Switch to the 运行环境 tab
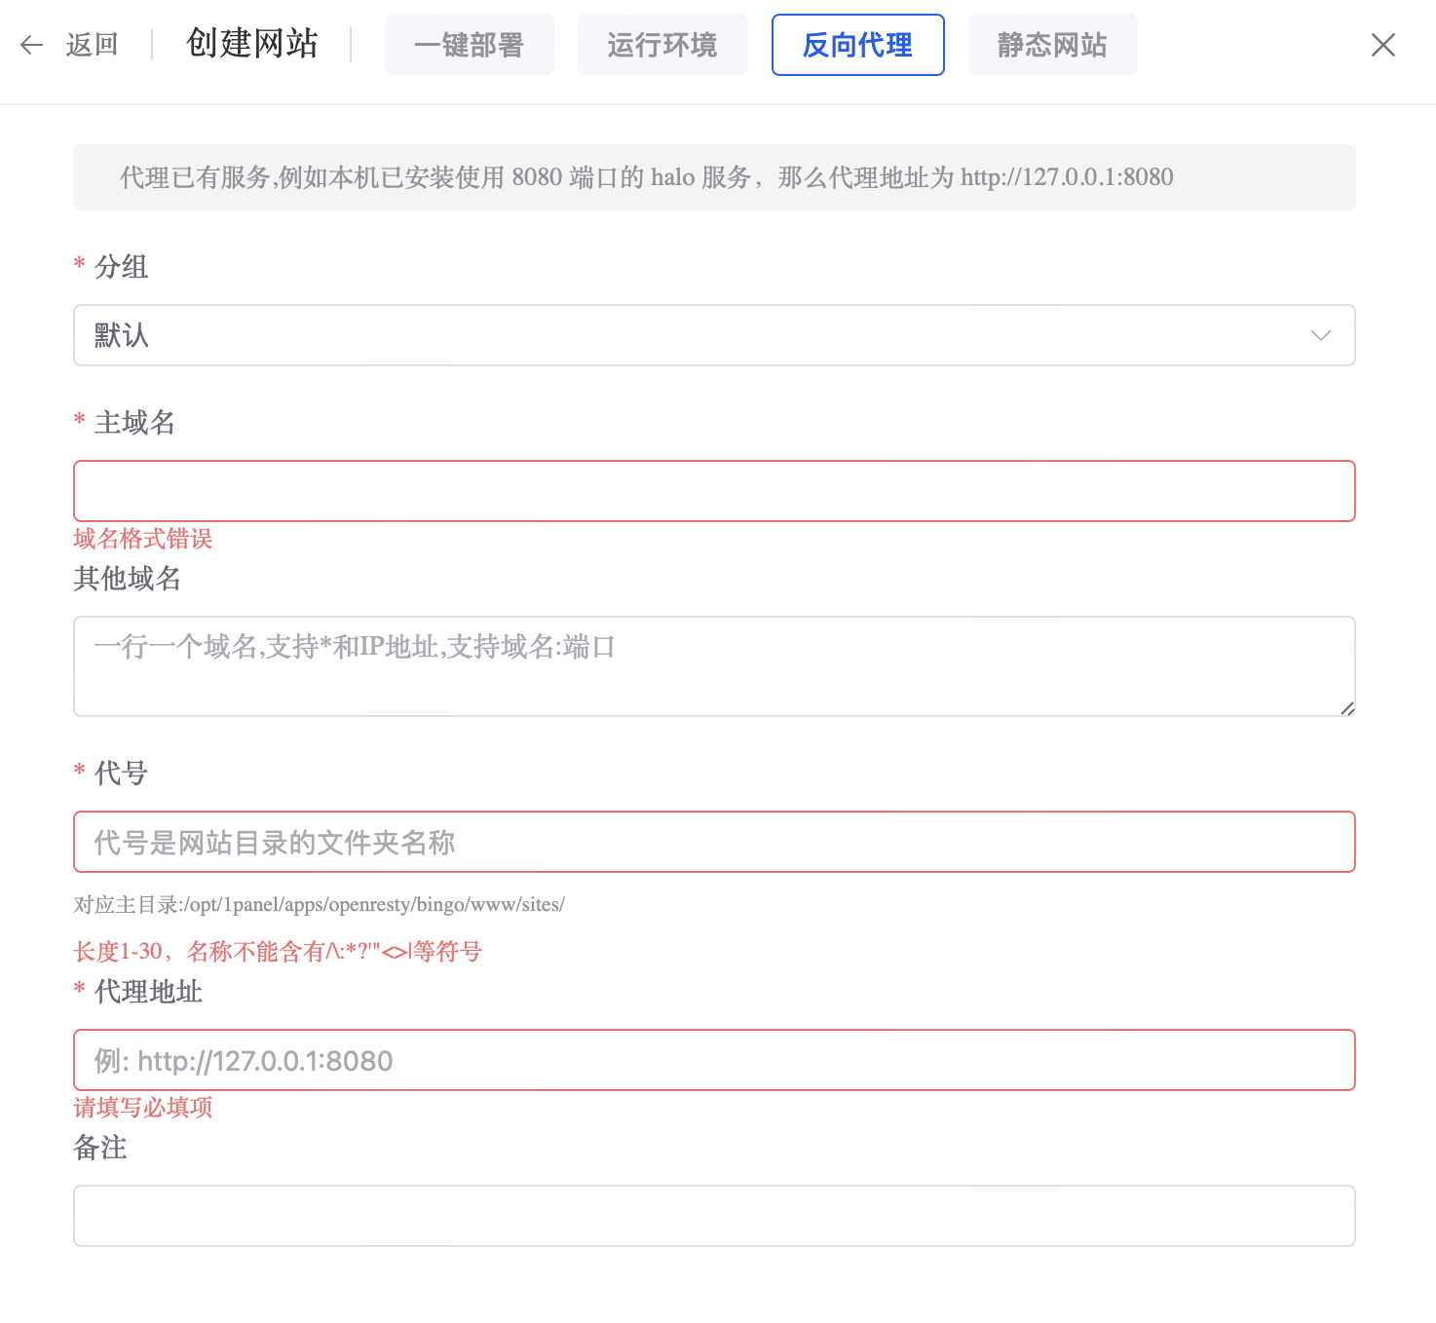The width and height of the screenshot is (1436, 1323). click(662, 45)
